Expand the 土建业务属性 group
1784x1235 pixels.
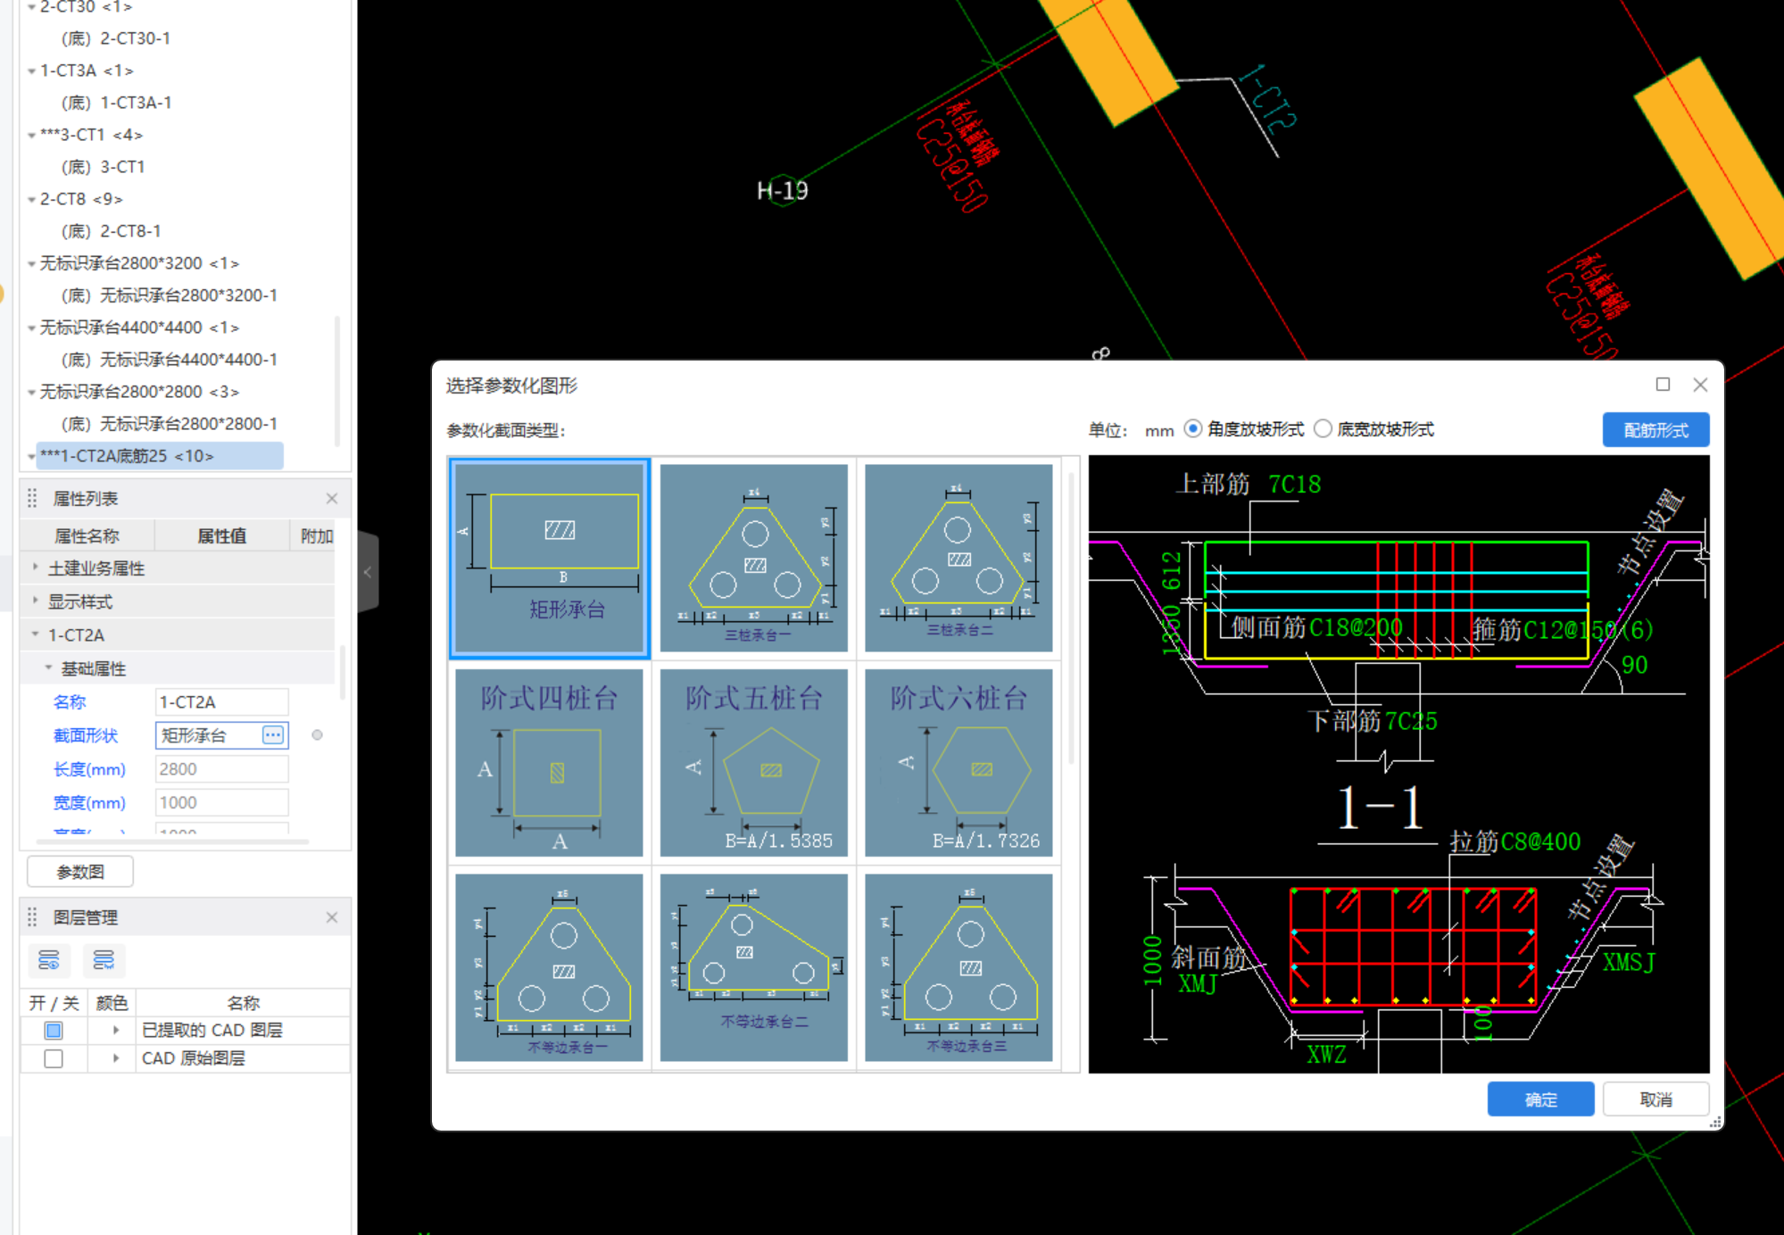click(36, 568)
